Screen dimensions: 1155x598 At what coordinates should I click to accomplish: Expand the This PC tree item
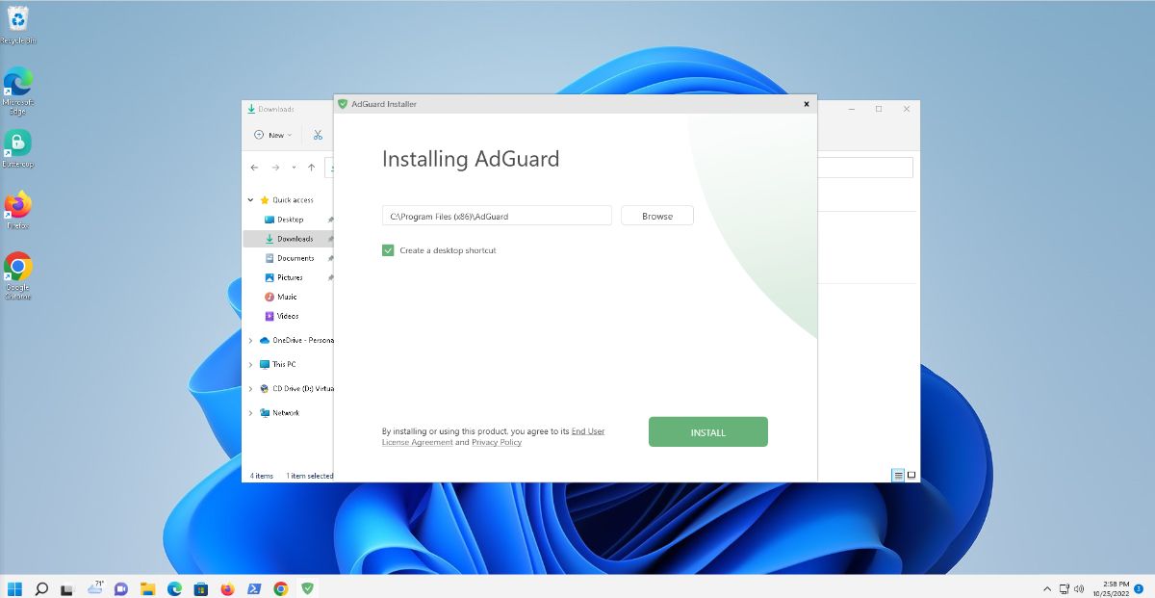pos(251,364)
